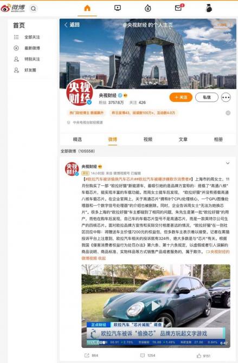
Task: Switch to the 精选 tab
Action: [78, 139]
